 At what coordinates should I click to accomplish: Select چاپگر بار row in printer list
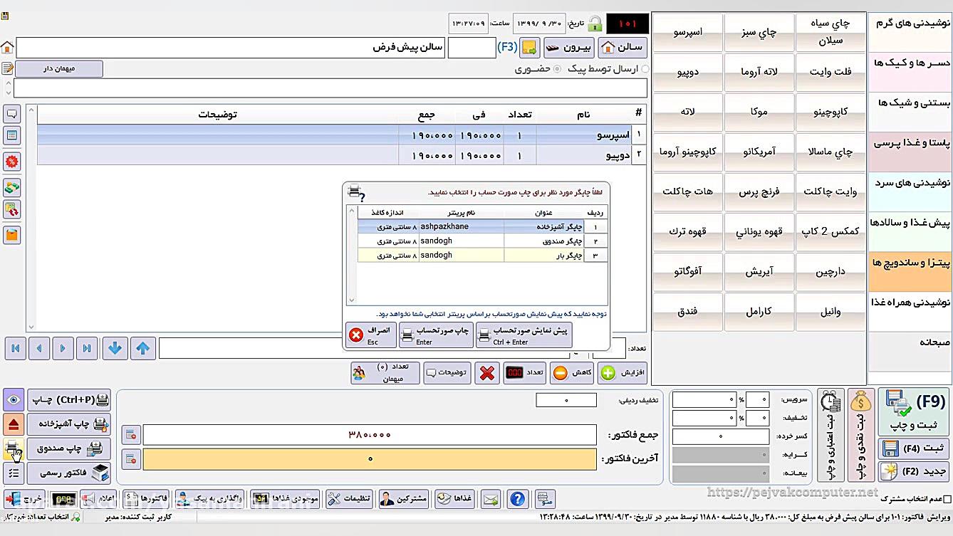(482, 256)
